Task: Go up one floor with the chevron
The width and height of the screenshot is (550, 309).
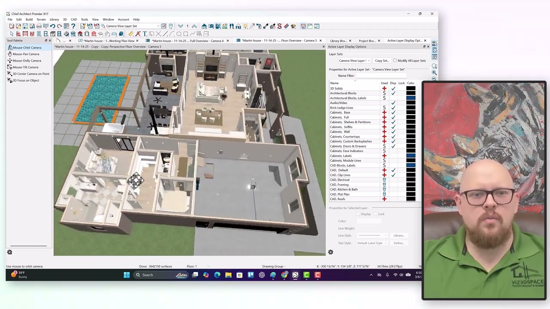Action: coord(194,26)
